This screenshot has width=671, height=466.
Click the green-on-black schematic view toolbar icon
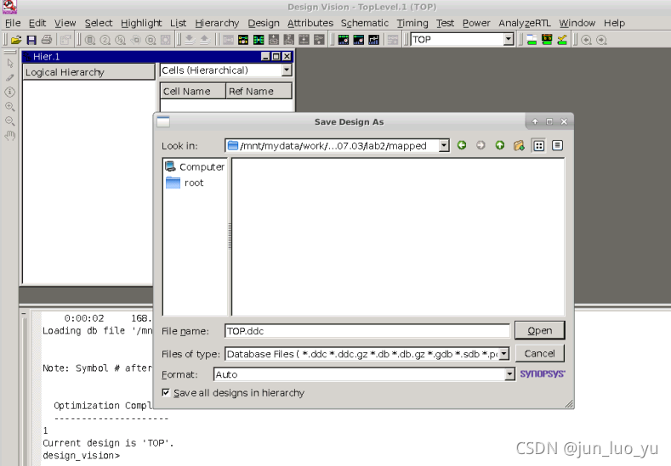[x=259, y=40]
